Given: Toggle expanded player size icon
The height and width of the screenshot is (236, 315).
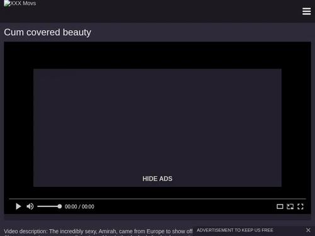Looking at the screenshot, I should pyautogui.click(x=290, y=206).
